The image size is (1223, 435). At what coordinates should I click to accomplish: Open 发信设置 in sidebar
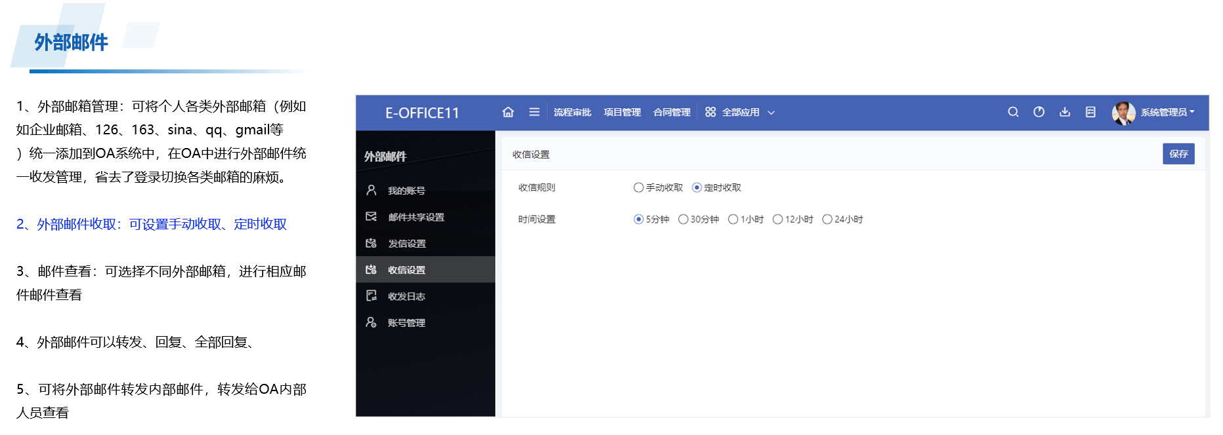pos(425,243)
